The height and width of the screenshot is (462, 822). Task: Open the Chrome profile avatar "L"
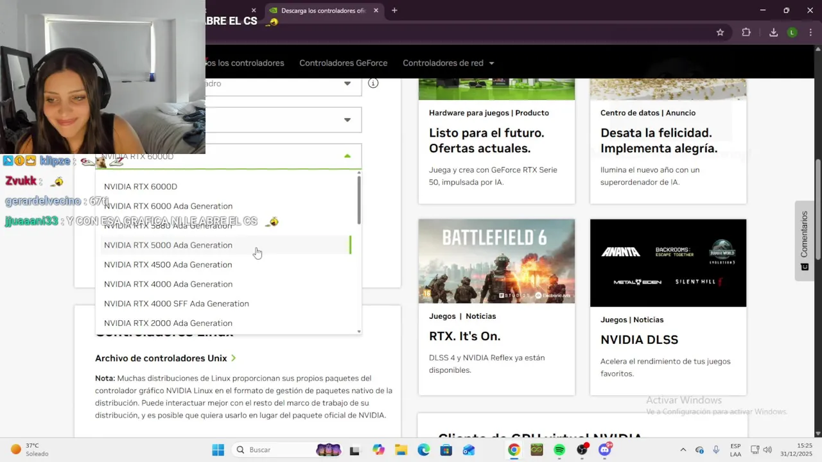point(792,33)
